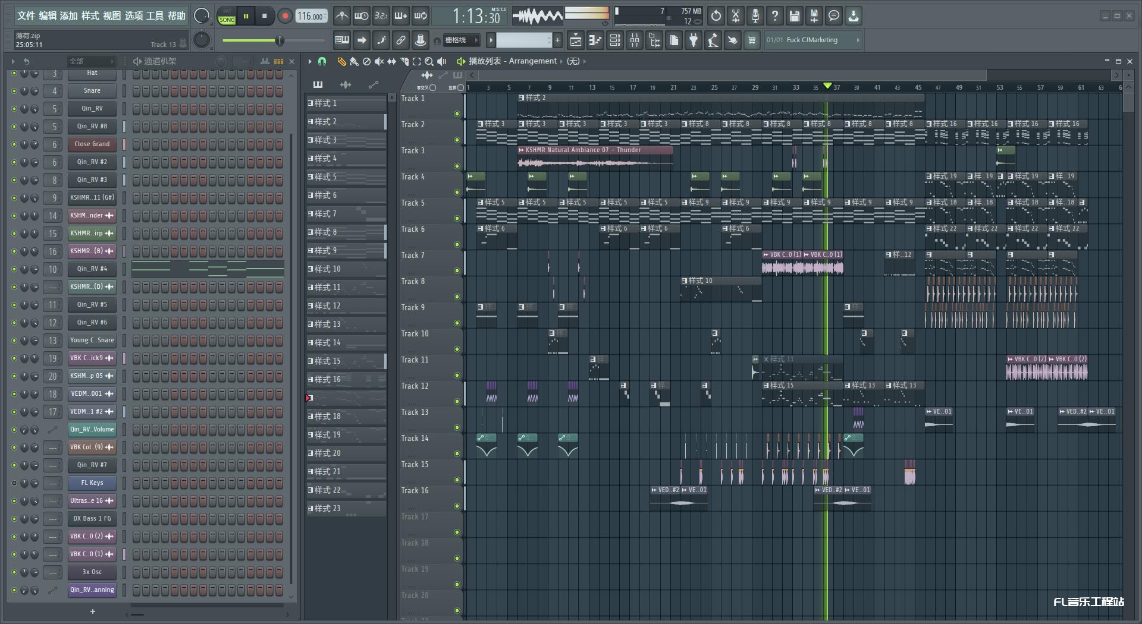
Task: Open the Channel rack view icon
Action: coord(615,40)
